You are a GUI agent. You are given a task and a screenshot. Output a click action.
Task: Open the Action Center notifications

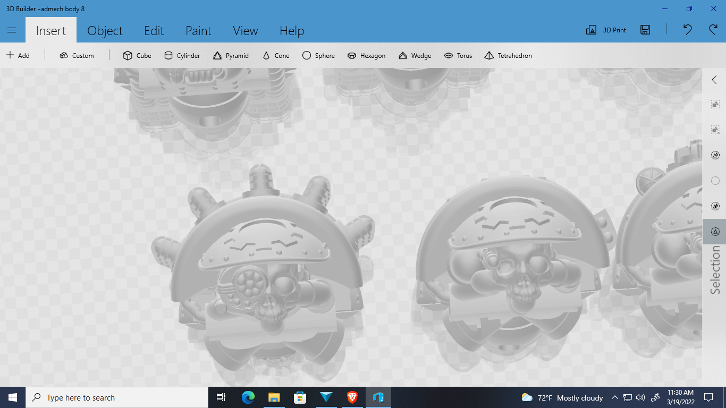708,397
